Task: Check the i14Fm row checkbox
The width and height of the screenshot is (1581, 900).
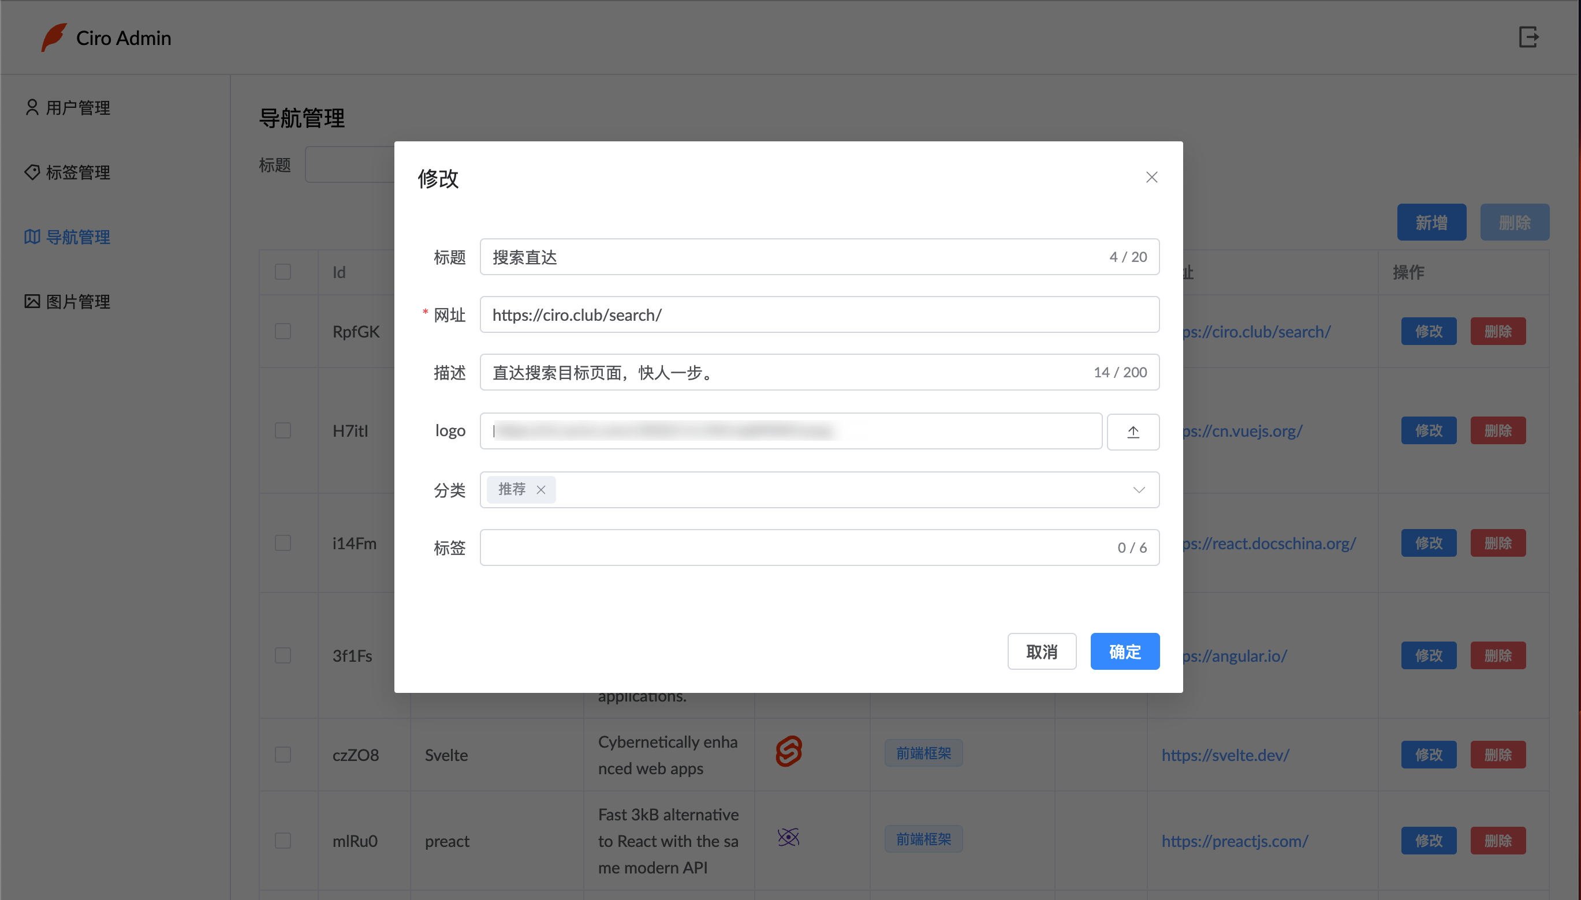Action: click(x=283, y=543)
